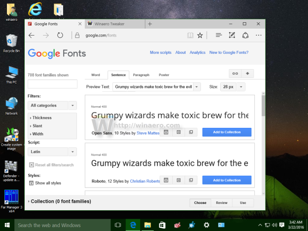This screenshot has height=231, width=308.
Task: Close the Google Fonts tab
Action: [x=80, y=24]
